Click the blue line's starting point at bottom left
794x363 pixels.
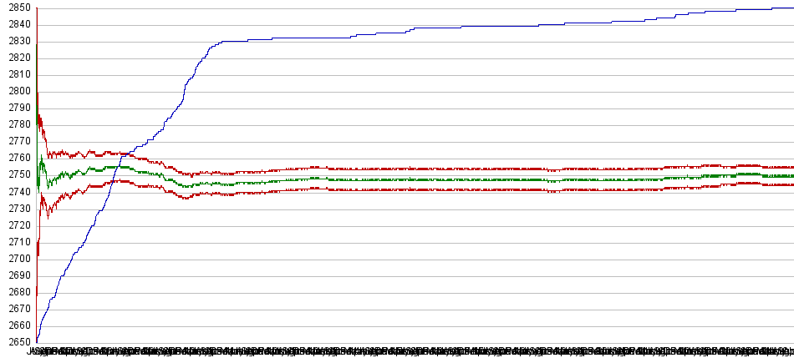(x=38, y=341)
